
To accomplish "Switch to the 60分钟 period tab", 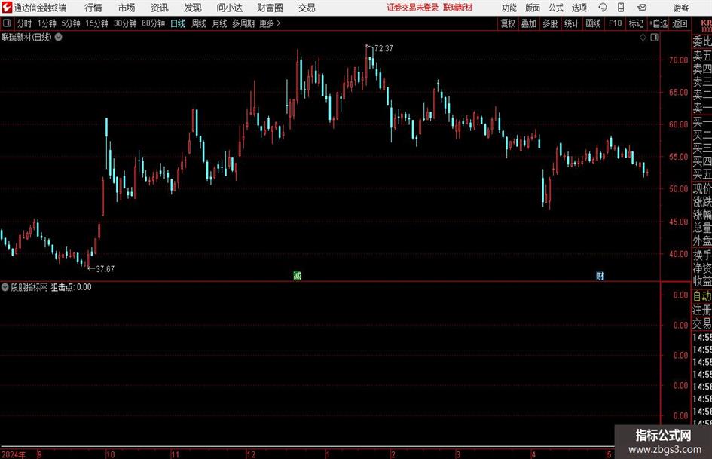I will 154,23.
